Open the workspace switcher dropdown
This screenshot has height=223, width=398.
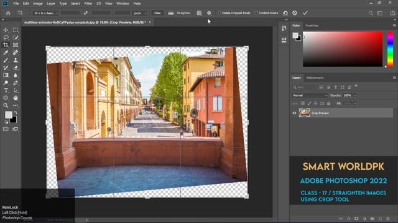coord(380,13)
